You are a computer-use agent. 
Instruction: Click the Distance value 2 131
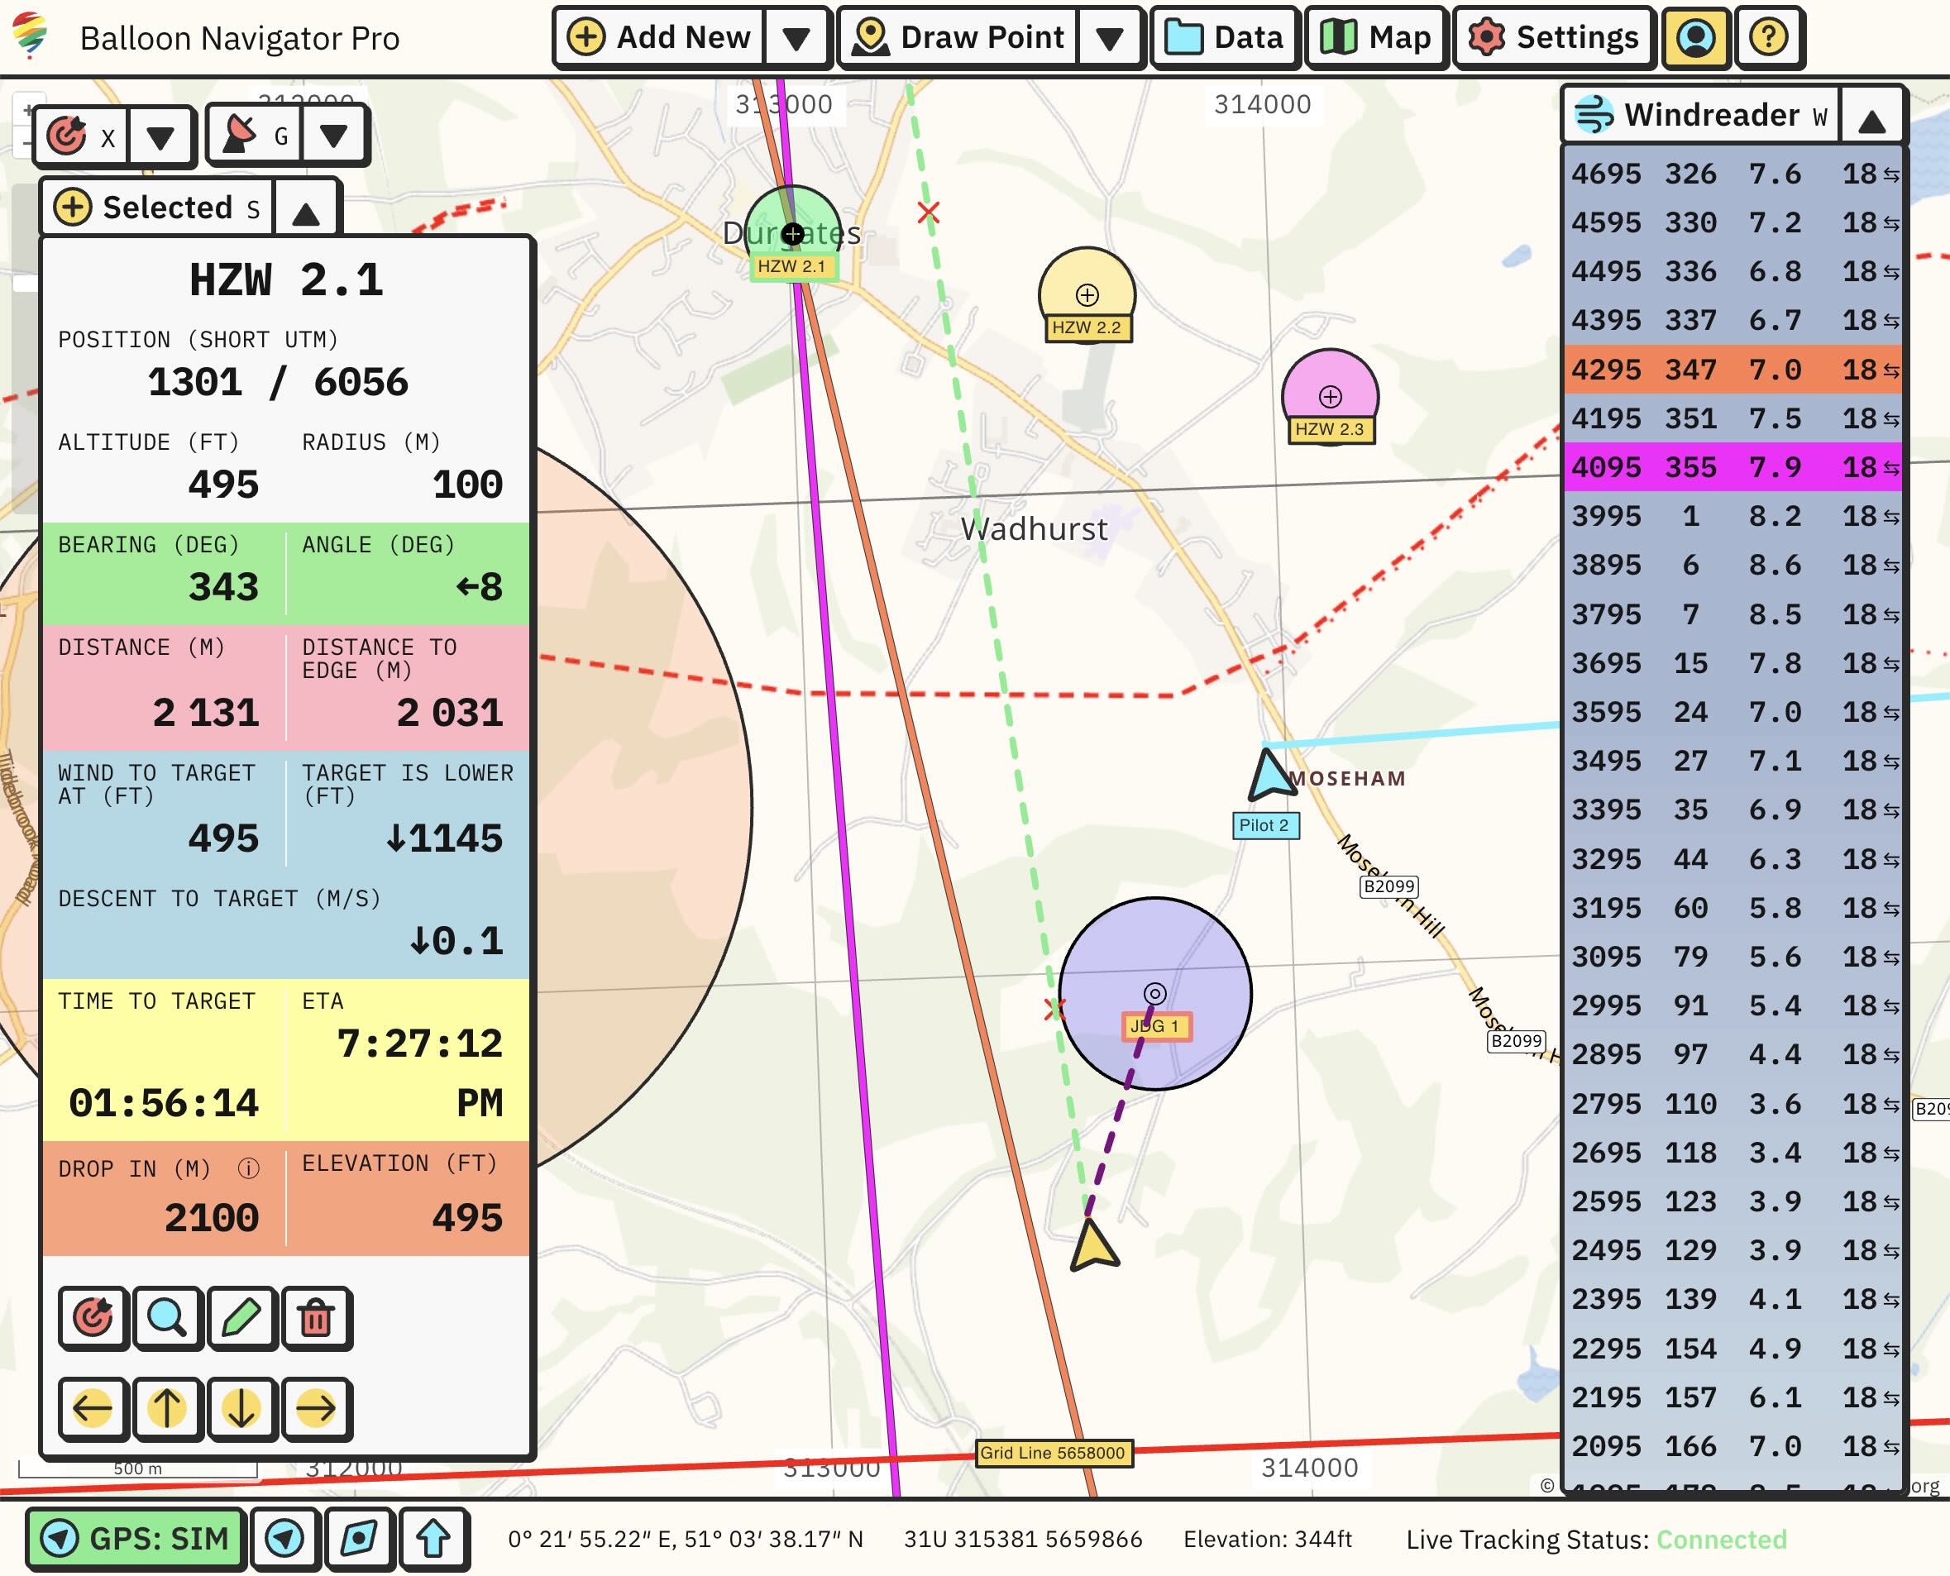(x=205, y=713)
